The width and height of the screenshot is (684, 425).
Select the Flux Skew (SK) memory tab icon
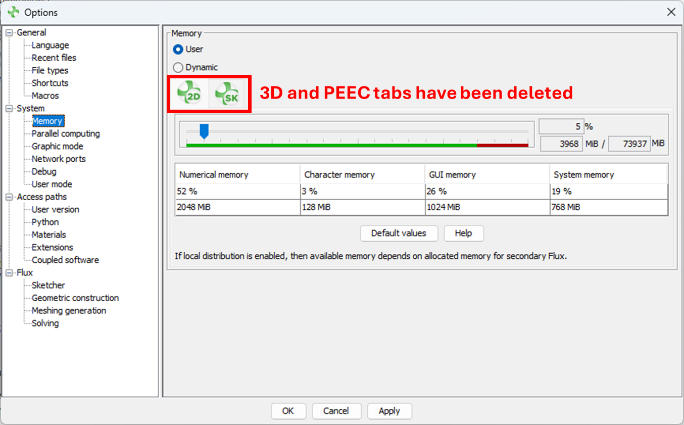227,93
